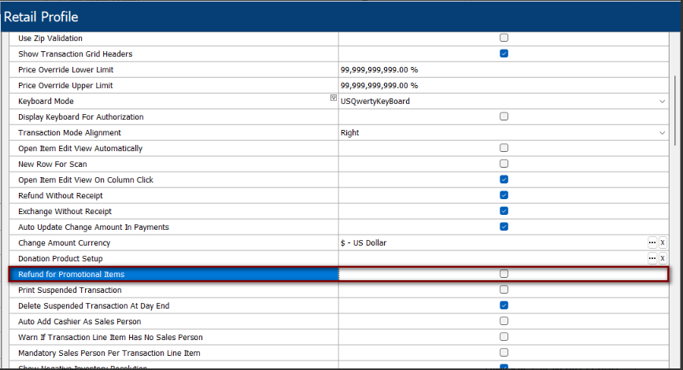Check Open Item Edit View Automatically
Viewport: 683px width, 370px height.
pos(504,148)
